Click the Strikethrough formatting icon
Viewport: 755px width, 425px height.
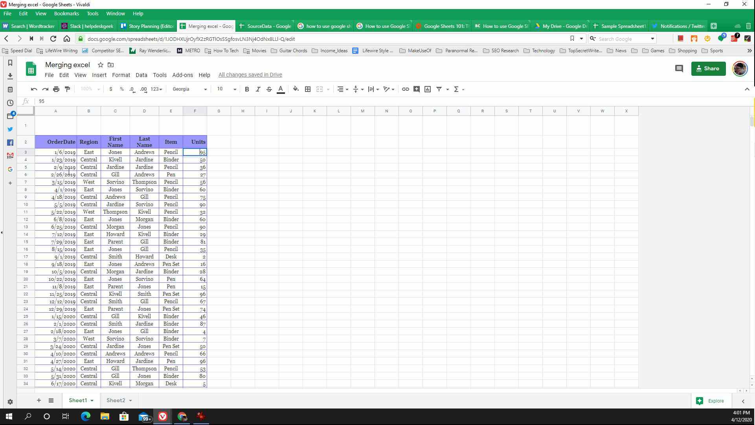click(269, 89)
